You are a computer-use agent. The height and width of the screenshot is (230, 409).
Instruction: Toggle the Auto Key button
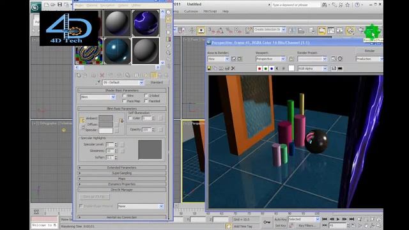[281, 219]
